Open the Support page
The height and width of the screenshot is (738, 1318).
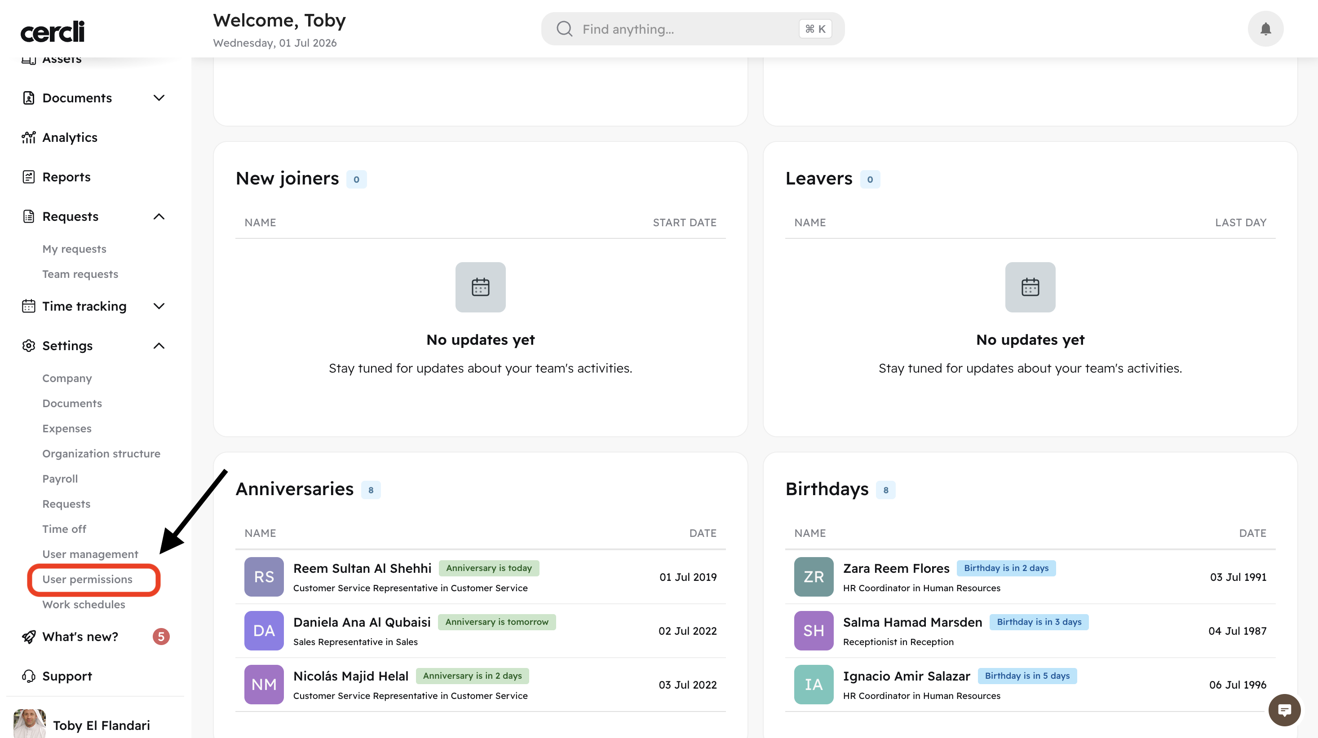tap(67, 676)
